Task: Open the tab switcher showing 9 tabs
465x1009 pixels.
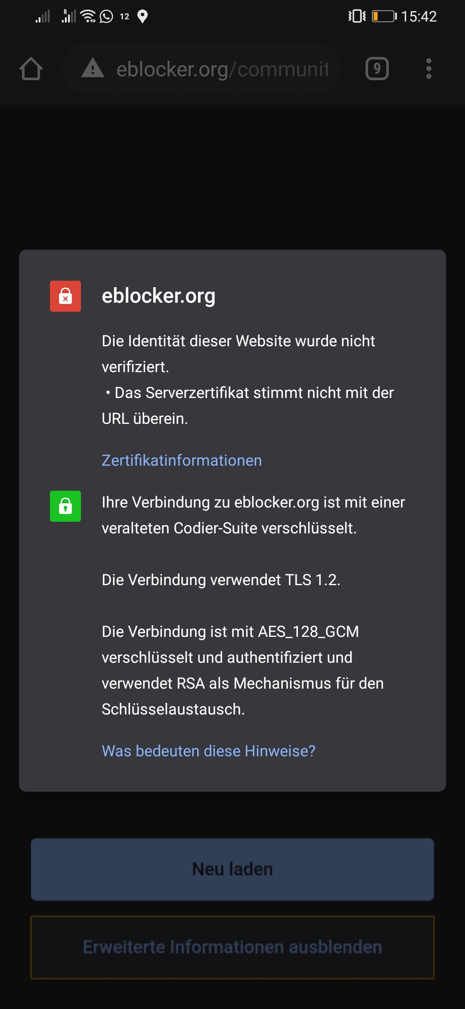Action: point(377,69)
